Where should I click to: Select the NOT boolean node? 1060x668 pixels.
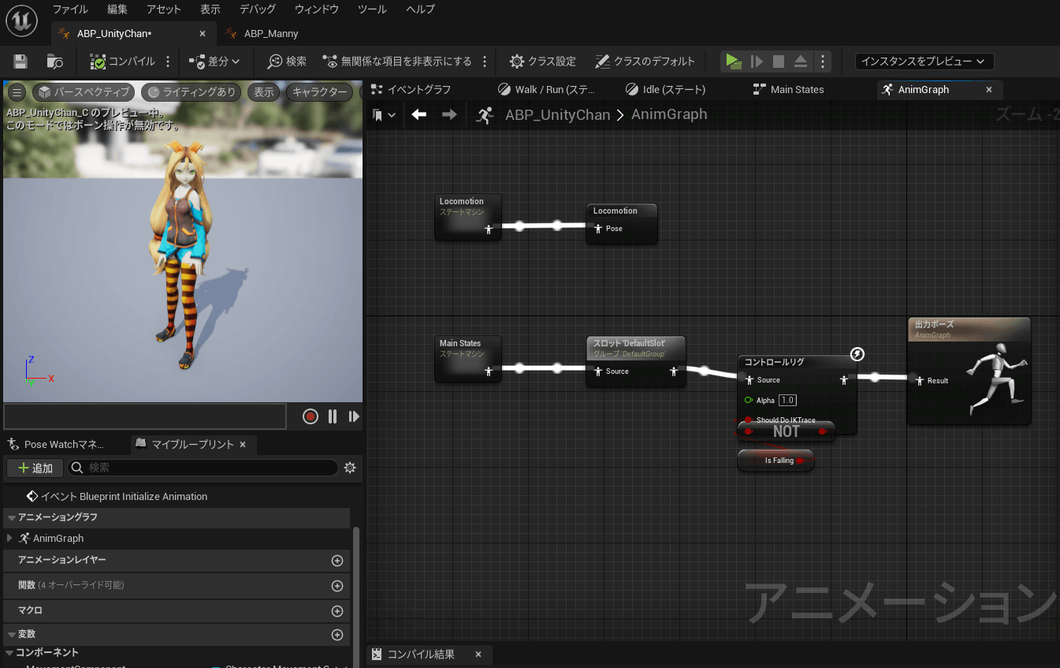click(x=786, y=431)
